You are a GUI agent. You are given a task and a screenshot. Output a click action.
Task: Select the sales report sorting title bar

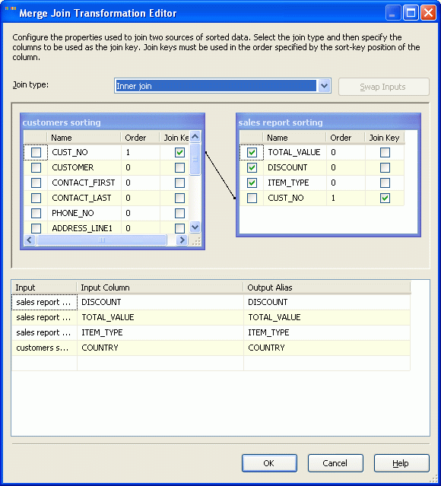coord(328,122)
